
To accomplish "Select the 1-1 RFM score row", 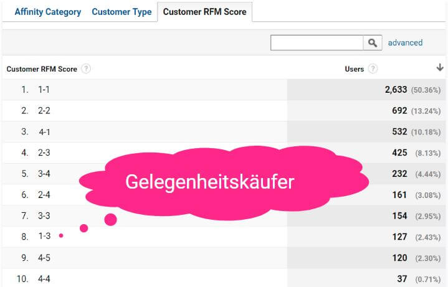I will tap(44, 90).
